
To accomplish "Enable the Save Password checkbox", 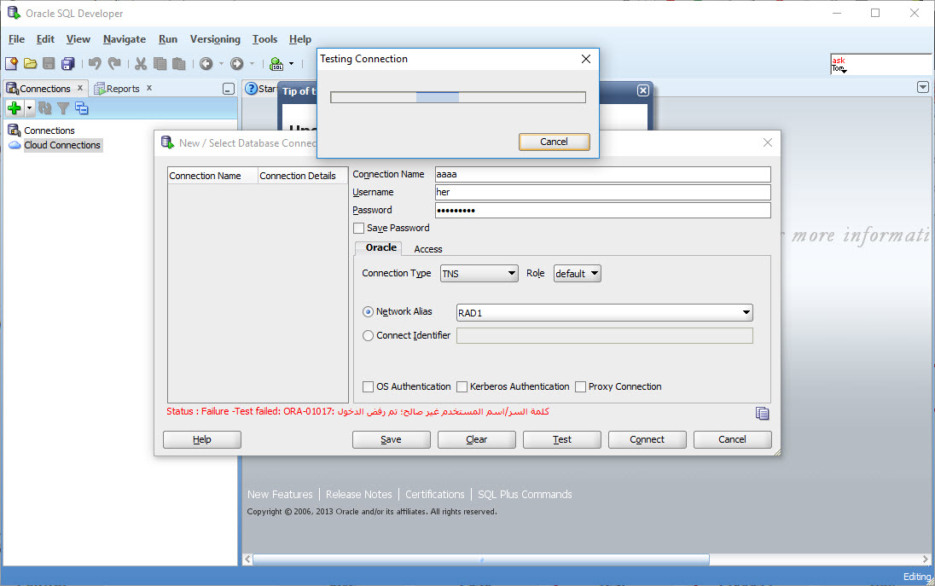I will 358,229.
